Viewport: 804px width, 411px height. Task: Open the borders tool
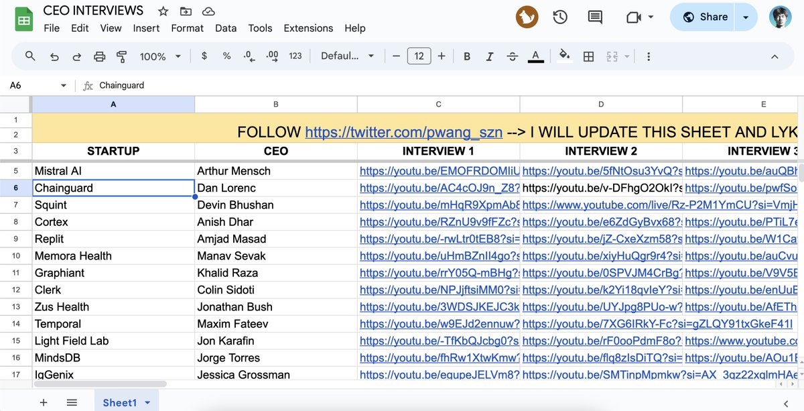[x=588, y=56]
